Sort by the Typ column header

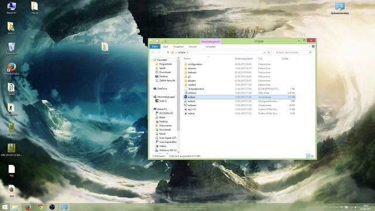[260, 59]
